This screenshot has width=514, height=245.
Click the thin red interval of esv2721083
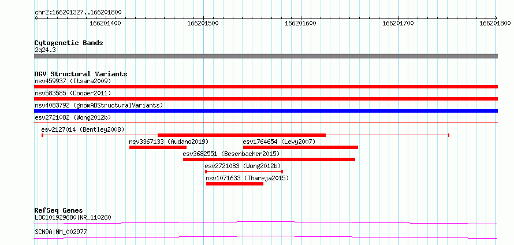[244, 172]
